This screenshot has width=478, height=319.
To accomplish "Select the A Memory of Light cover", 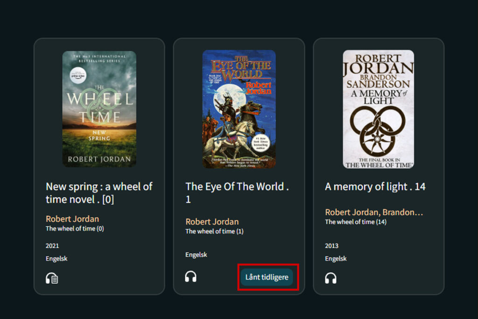I will tap(379, 109).
